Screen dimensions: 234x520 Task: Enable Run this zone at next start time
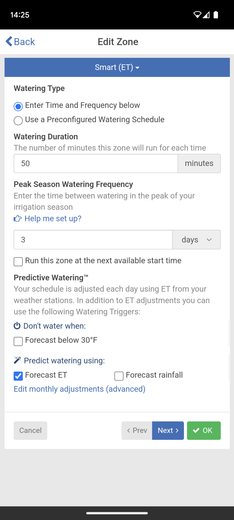tap(18, 261)
